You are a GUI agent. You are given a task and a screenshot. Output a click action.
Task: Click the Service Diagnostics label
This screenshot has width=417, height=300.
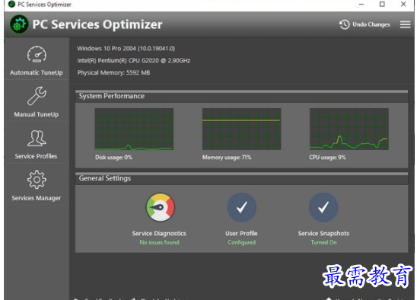click(159, 234)
